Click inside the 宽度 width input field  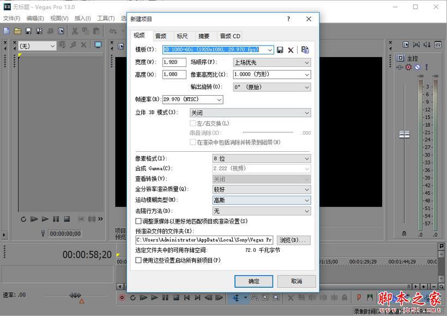coord(173,62)
